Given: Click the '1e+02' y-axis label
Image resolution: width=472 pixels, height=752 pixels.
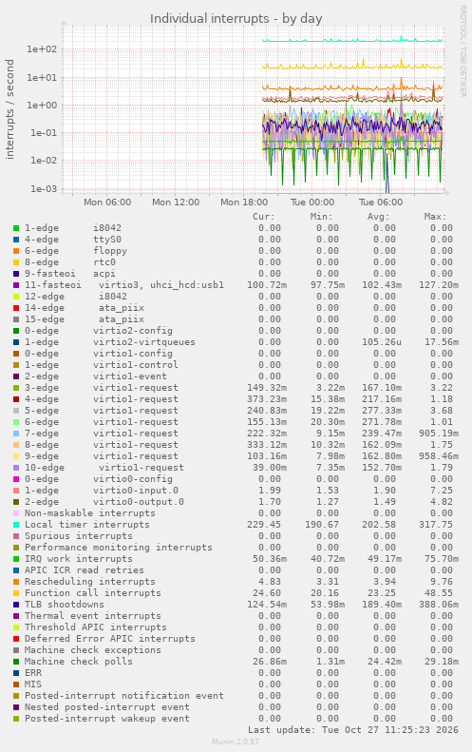Looking at the screenshot, I should click(x=42, y=49).
